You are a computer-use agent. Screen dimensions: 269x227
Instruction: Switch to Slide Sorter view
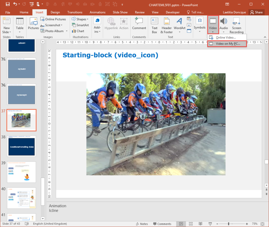pyautogui.click(x=191, y=224)
